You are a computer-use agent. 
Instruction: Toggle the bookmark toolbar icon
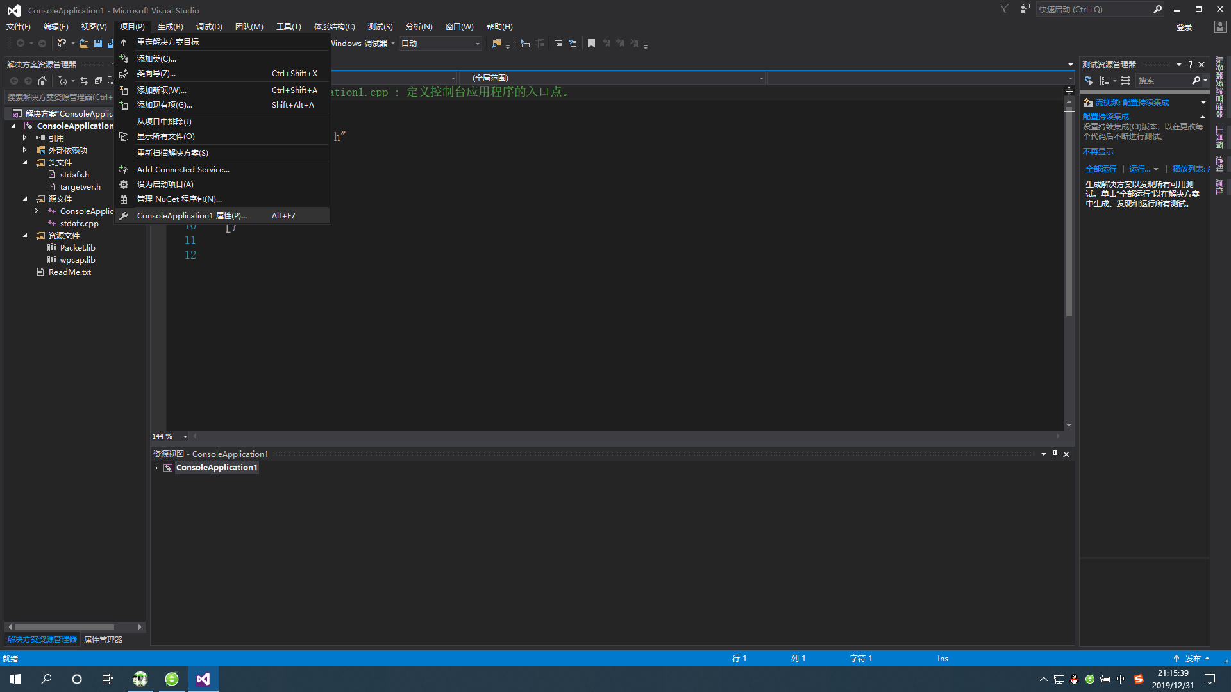point(591,44)
